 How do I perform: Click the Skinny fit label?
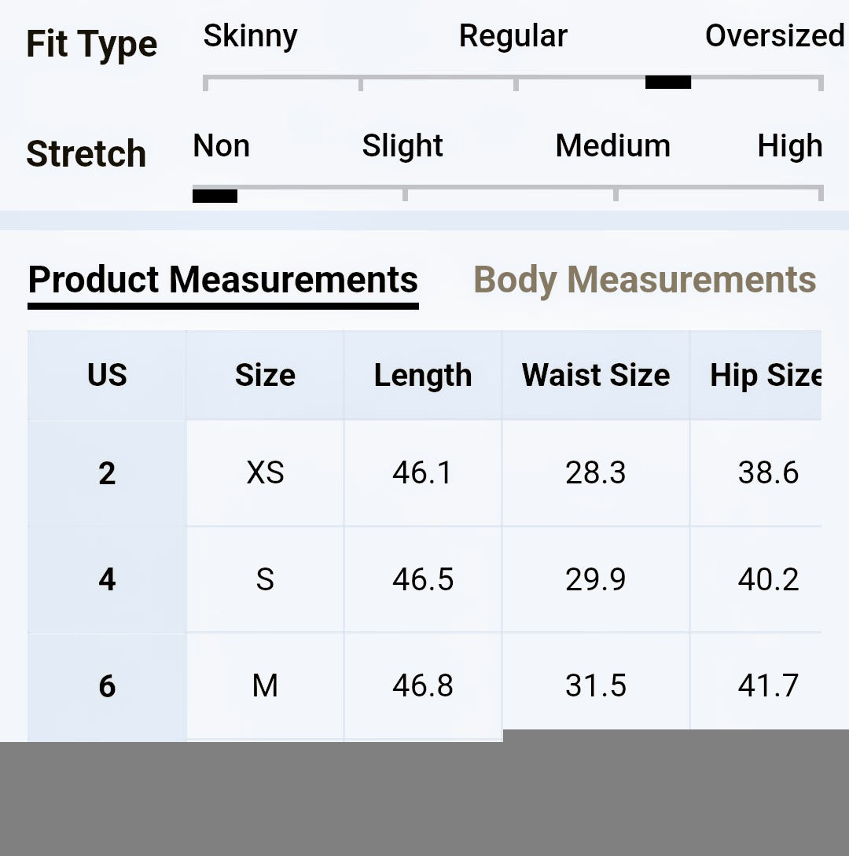250,36
